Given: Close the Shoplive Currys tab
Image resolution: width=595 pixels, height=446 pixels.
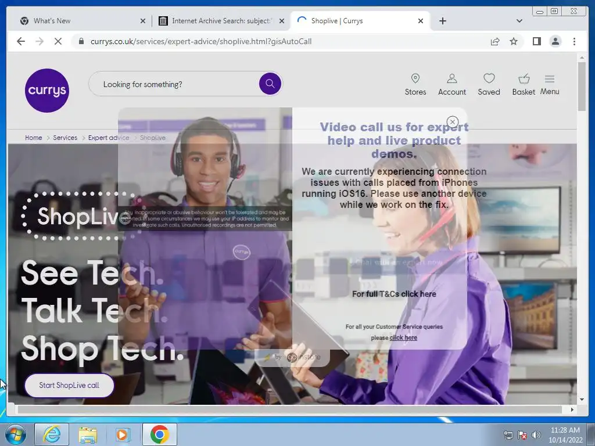Looking at the screenshot, I should tap(421, 21).
